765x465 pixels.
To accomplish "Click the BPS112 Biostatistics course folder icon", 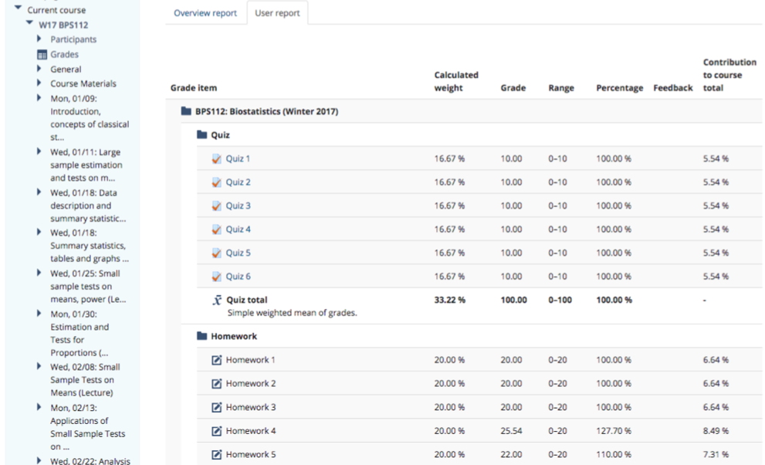I will pos(186,111).
